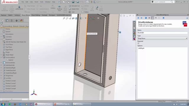189x106 pixels.
Task: Open the Insert menu
Action: 36,2
